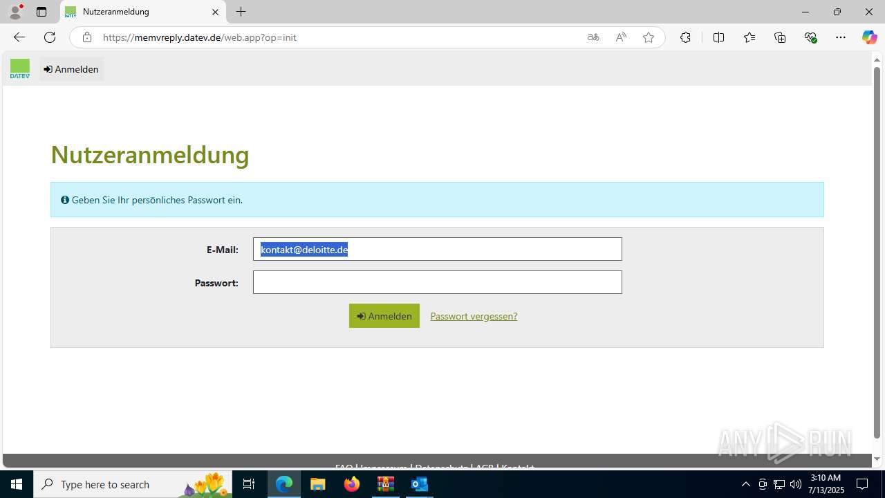Click scrollbar down arrow

coord(877,459)
